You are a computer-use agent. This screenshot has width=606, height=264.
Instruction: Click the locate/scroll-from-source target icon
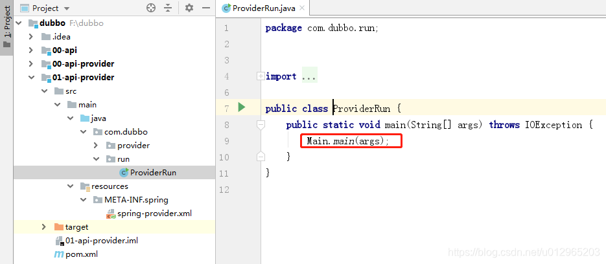tap(151, 8)
